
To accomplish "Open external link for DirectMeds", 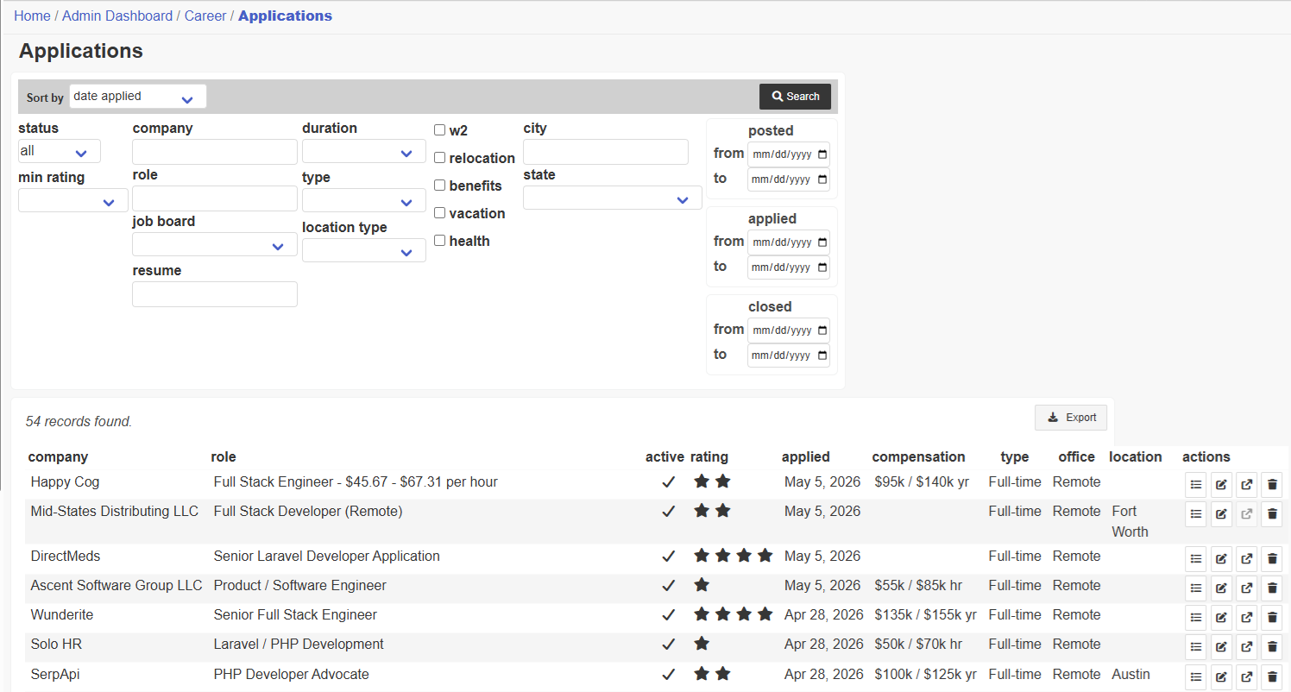I will 1246,559.
